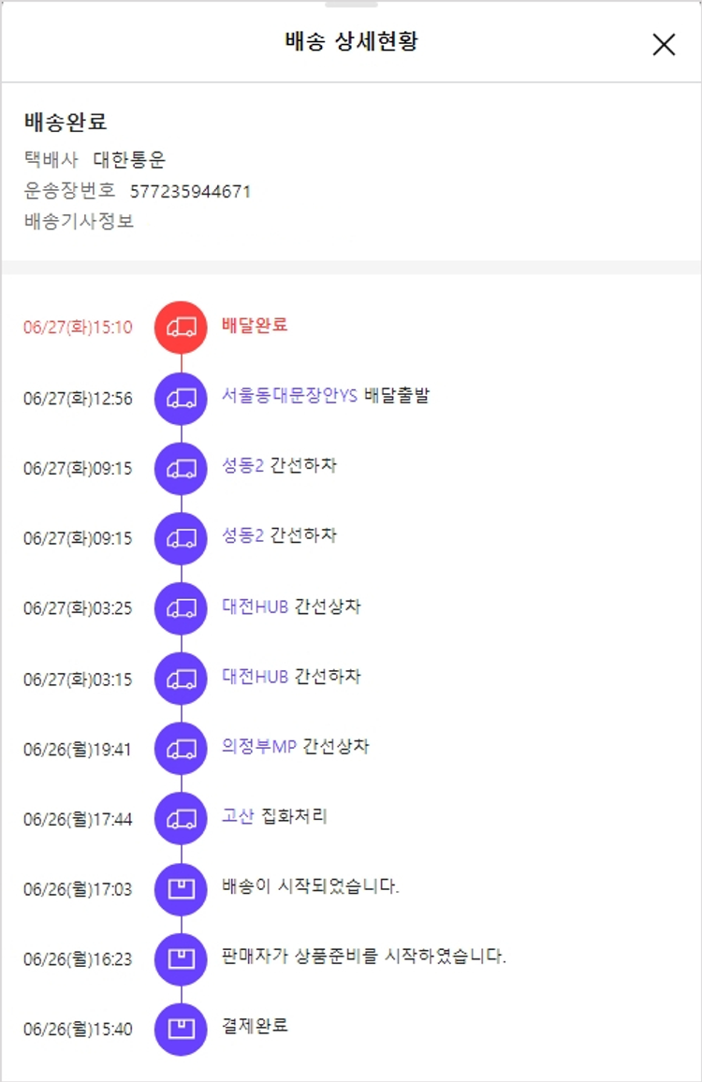Click box icon for 판매자 상품준비 step
Viewport: 702px width, 1082px height.
[181, 958]
